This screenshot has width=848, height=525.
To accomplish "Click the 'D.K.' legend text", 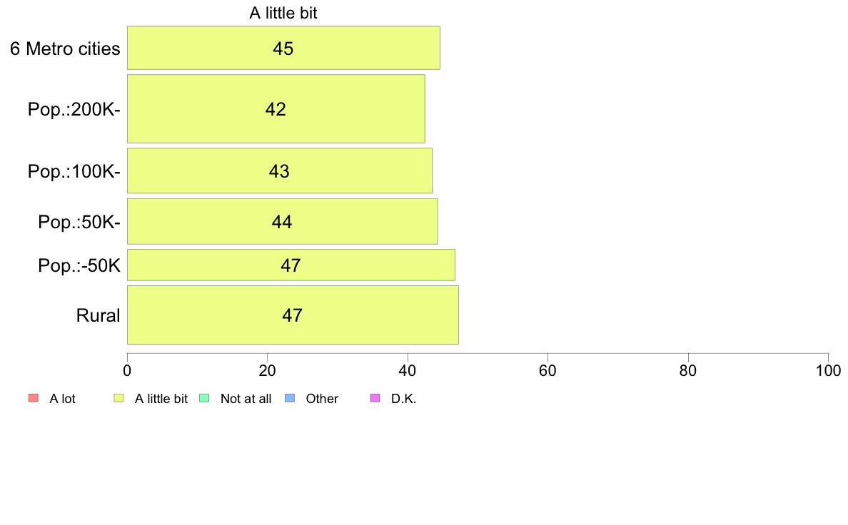I will coord(403,399).
